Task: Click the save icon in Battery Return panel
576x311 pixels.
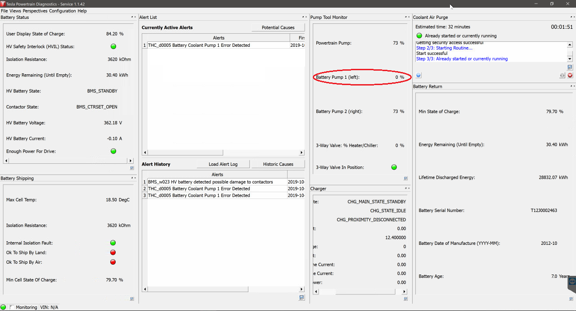Action: pyautogui.click(x=571, y=298)
